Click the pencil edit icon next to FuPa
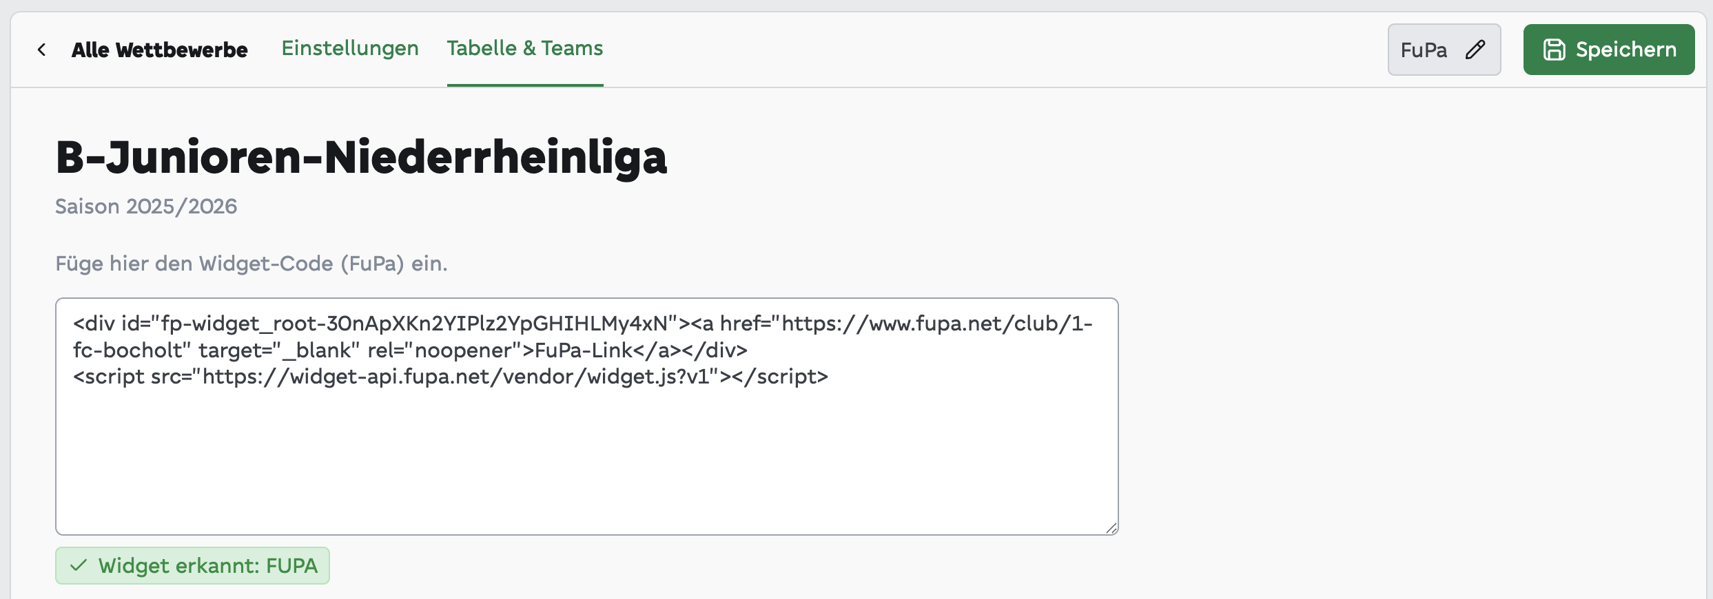The width and height of the screenshot is (1713, 599). coord(1475,50)
